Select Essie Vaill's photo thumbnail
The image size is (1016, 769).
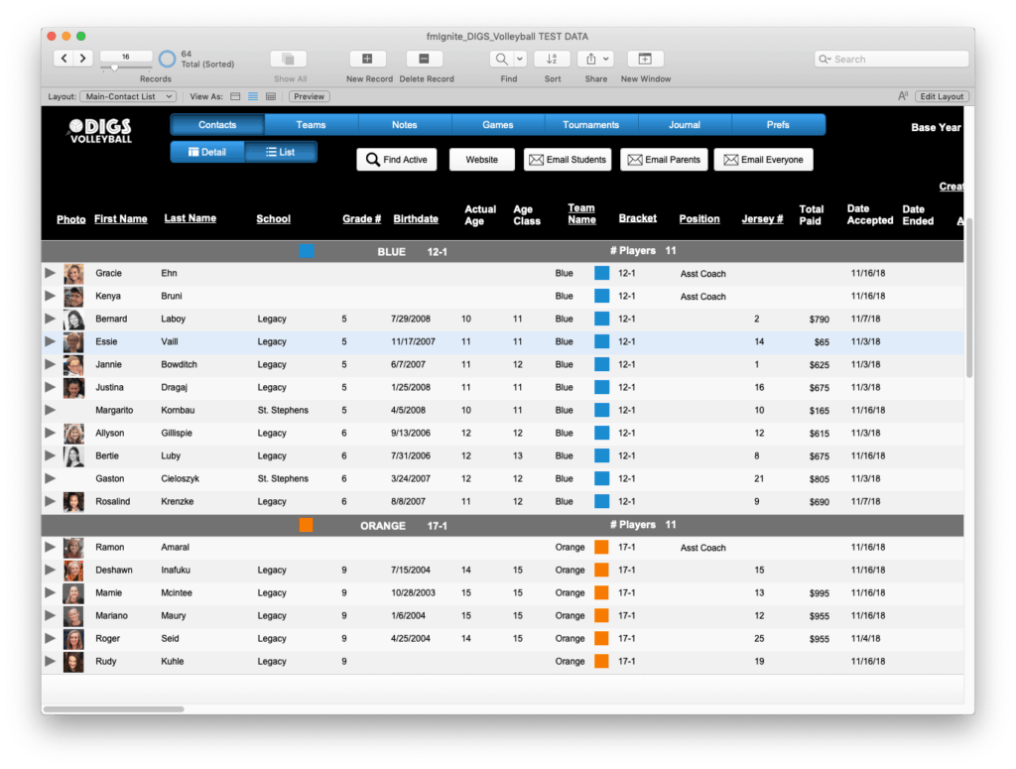73,341
